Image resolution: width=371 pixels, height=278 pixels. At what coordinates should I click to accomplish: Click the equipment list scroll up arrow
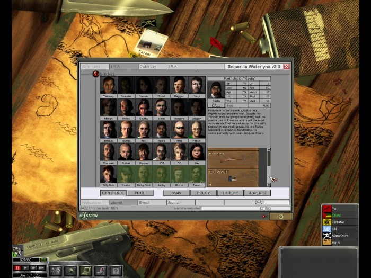pos(269,150)
